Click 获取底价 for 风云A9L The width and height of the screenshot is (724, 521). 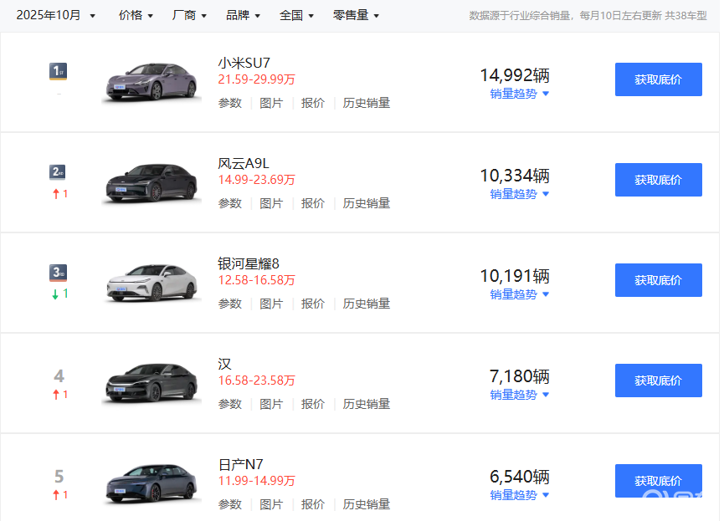(658, 180)
